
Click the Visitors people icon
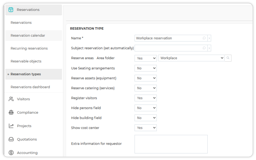coord(11,99)
